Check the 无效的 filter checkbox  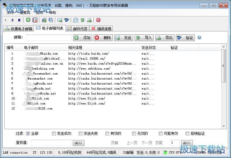[134, 134]
